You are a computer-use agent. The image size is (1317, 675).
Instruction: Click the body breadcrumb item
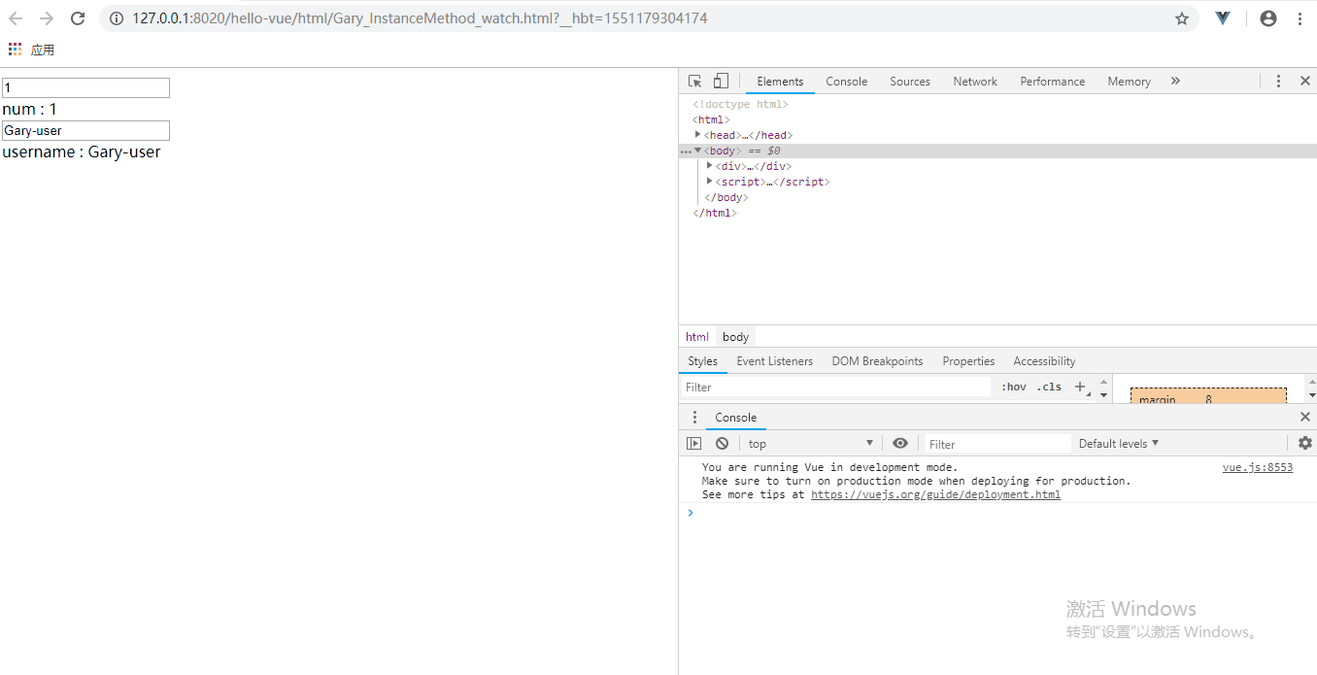pos(736,337)
